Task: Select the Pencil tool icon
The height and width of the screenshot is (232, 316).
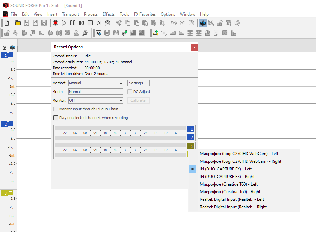Action: 220,23
